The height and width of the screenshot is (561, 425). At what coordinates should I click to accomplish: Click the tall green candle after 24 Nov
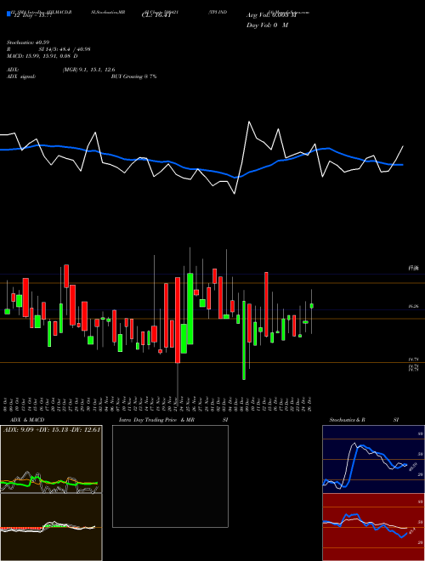tap(190, 309)
